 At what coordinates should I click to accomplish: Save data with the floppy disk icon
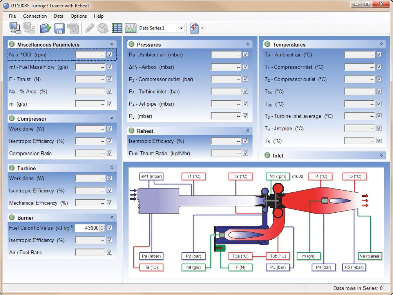(59, 28)
